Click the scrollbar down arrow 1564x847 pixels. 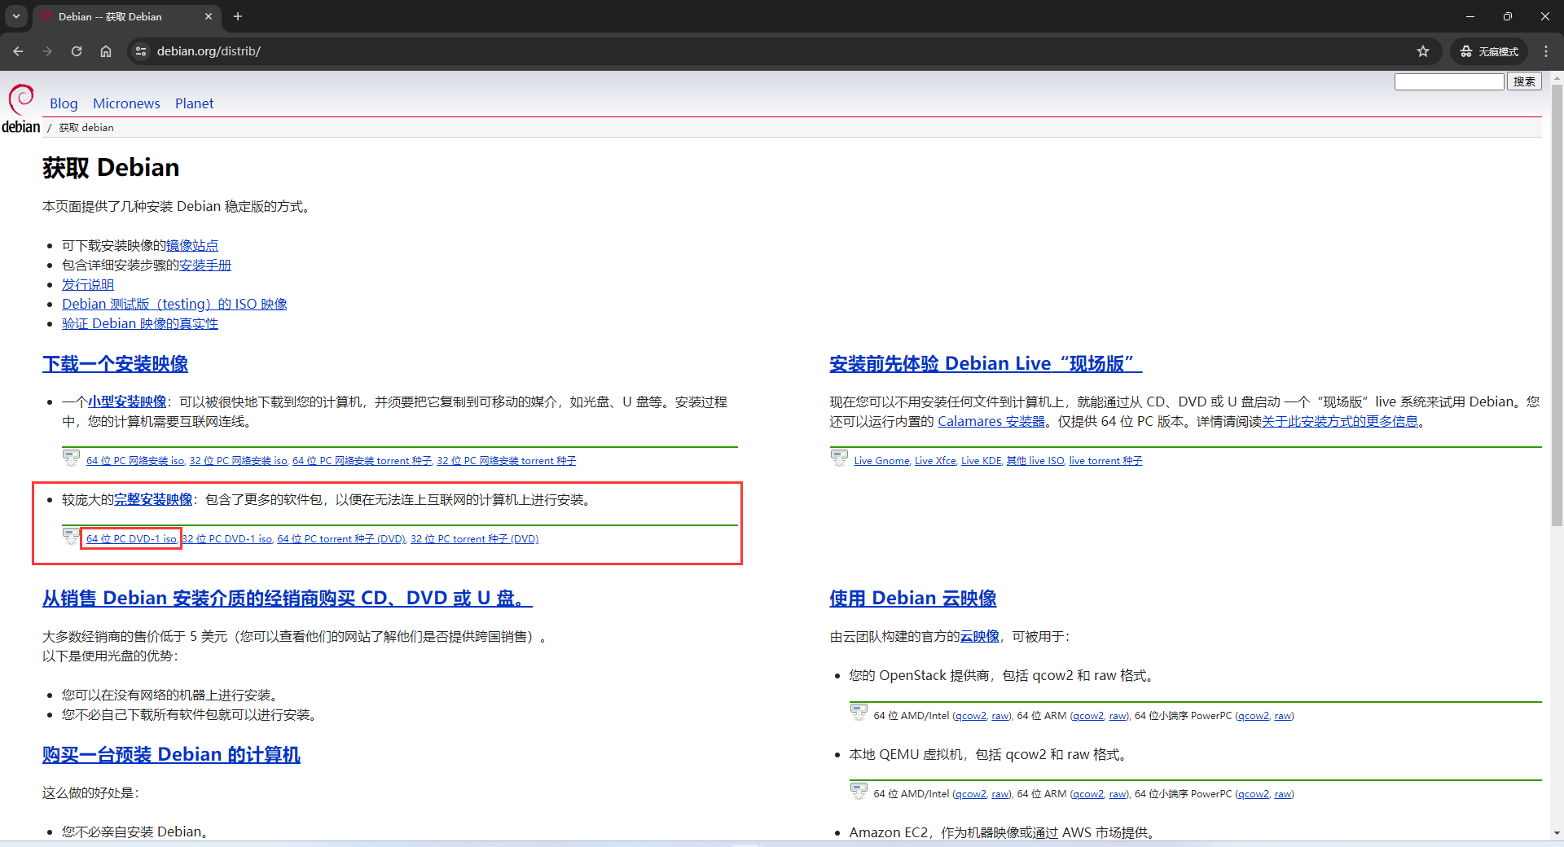[1557, 833]
